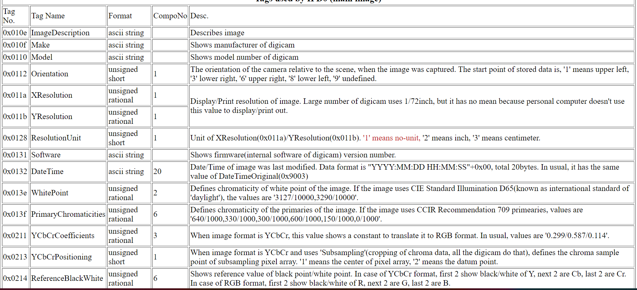The image size is (637, 290).
Task: Click the 0x013f tag number
Action: pos(15,214)
